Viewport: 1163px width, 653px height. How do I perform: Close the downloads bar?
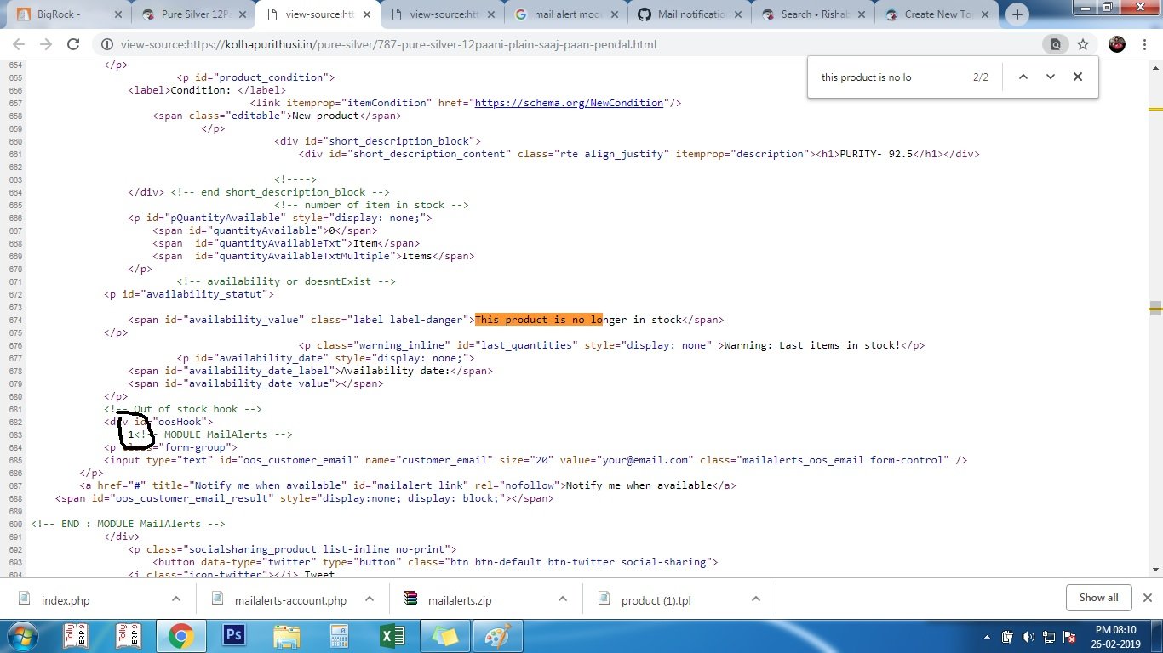click(x=1148, y=598)
